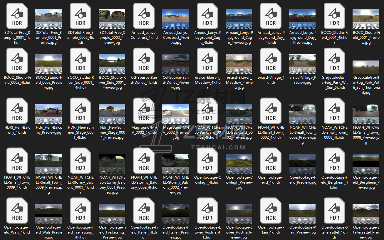
Task: Select the NOAH_WITCHELL-Small_Town_0009_Preview.jpg thumbnail
Action: pyautogui.click(x=48, y=164)
